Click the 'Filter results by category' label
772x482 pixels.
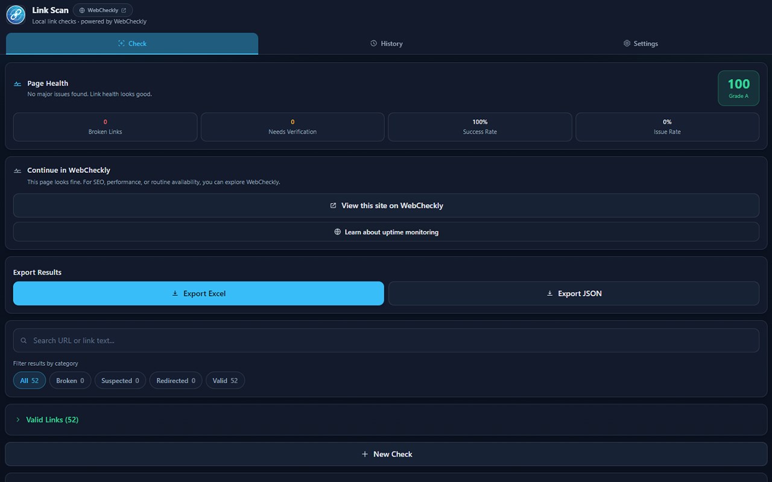pos(46,363)
